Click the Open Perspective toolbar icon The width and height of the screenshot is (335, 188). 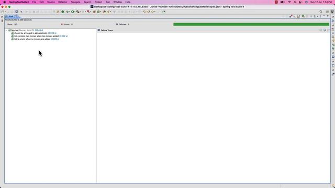tap(327, 11)
